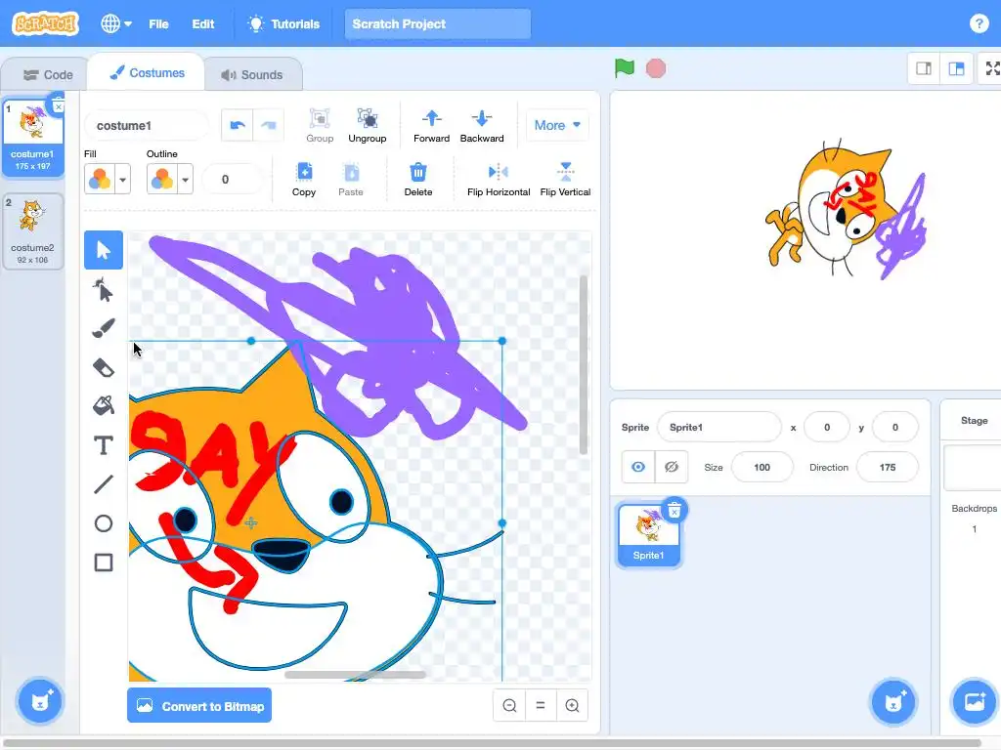This screenshot has height=750, width=1001.
Task: Click Convert to Bitmap button
Action: (199, 705)
